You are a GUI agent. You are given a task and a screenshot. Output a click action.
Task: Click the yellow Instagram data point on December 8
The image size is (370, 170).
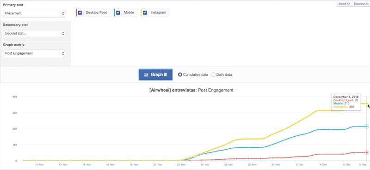click(x=367, y=103)
